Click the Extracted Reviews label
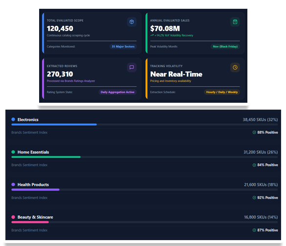 coord(62,66)
